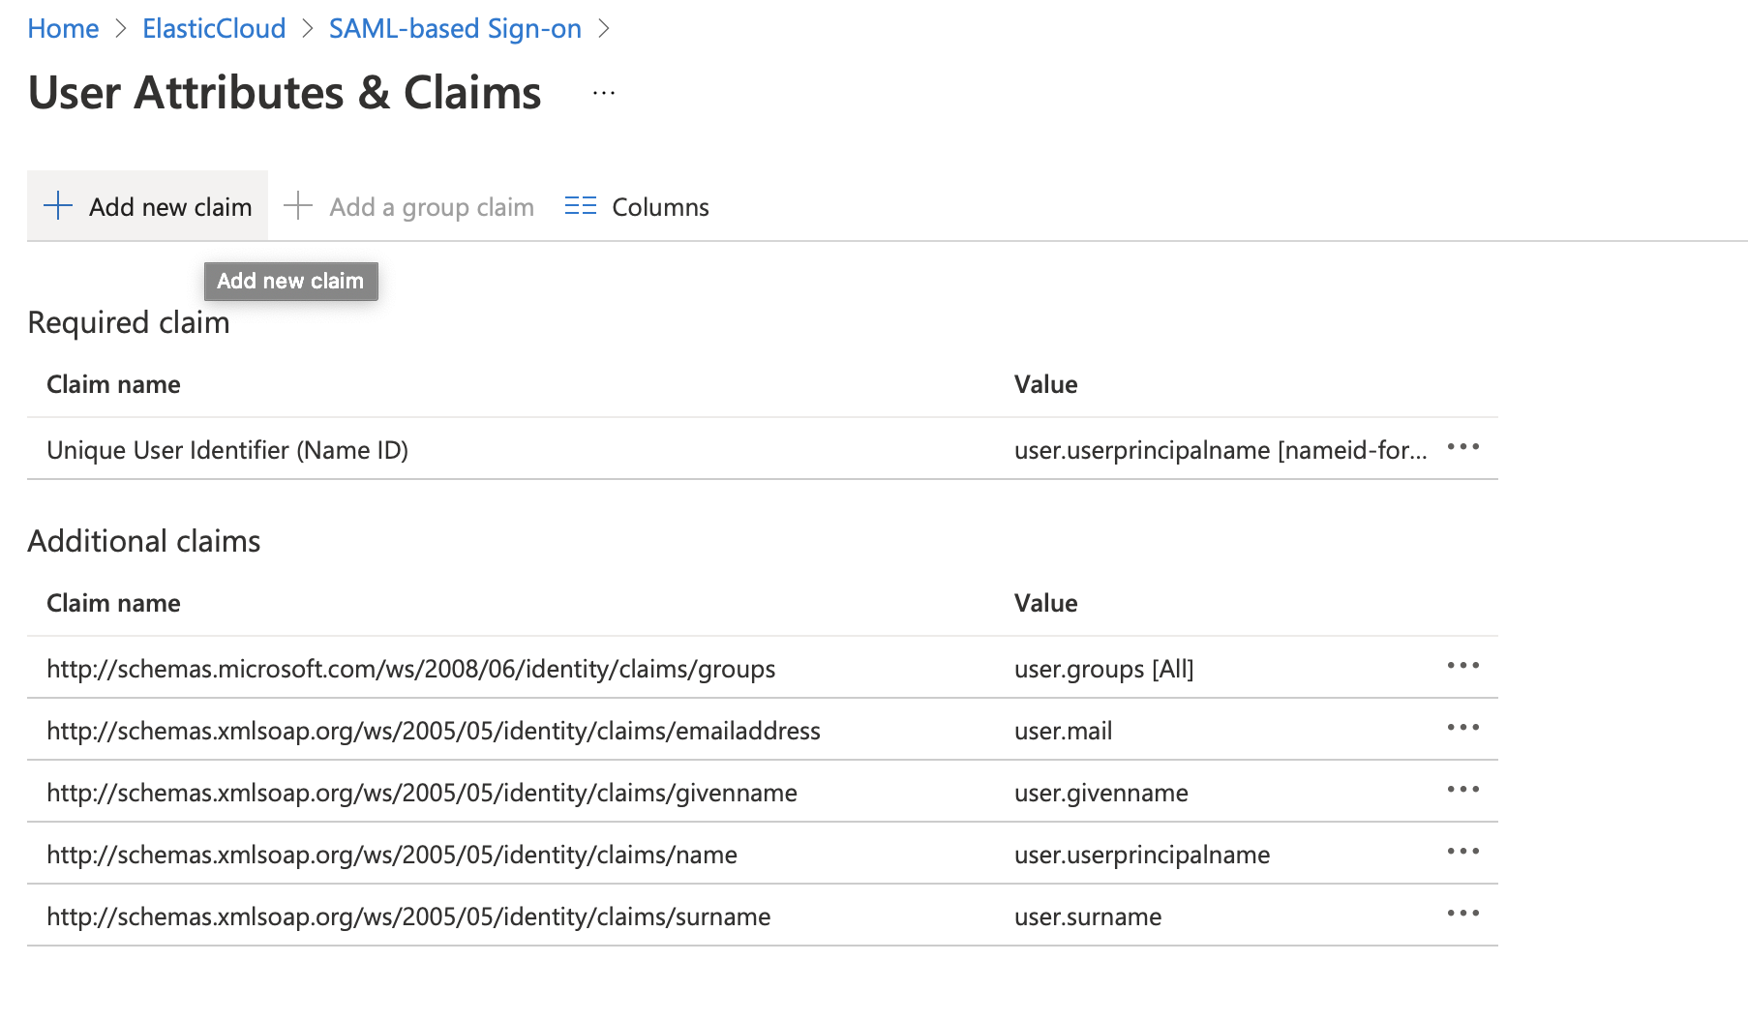This screenshot has height=1022, width=1748.
Task: Click the Add new claim plus icon
Action: (57, 205)
